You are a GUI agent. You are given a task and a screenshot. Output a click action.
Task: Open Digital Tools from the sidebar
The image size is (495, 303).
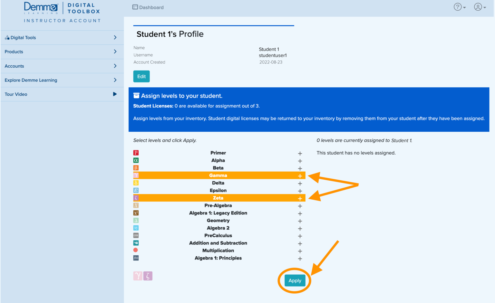(62, 37)
